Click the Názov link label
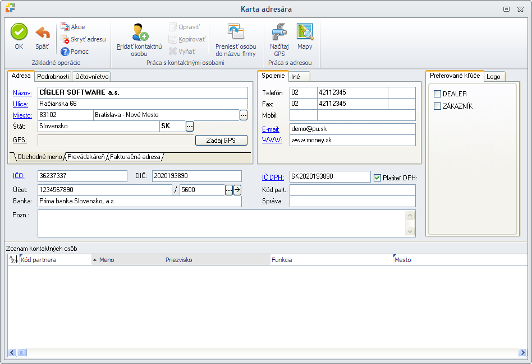Viewport: 532px width, 364px height. [22, 93]
